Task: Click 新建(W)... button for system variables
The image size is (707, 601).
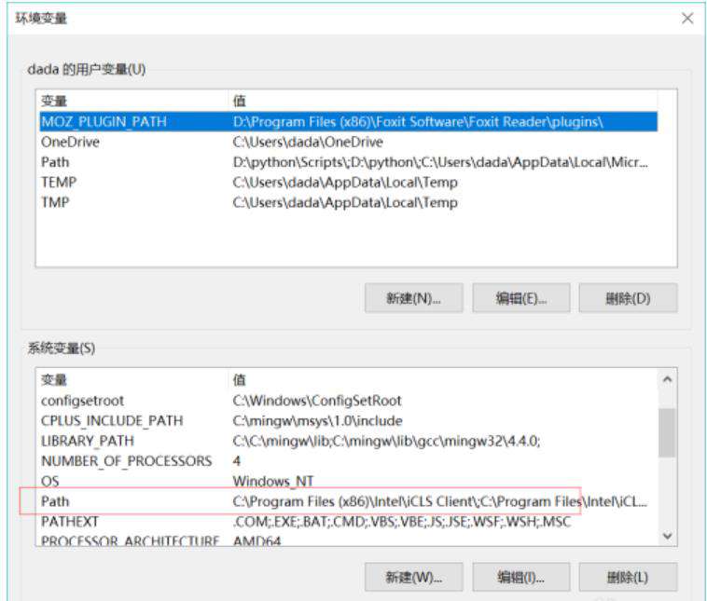Action: (x=413, y=577)
